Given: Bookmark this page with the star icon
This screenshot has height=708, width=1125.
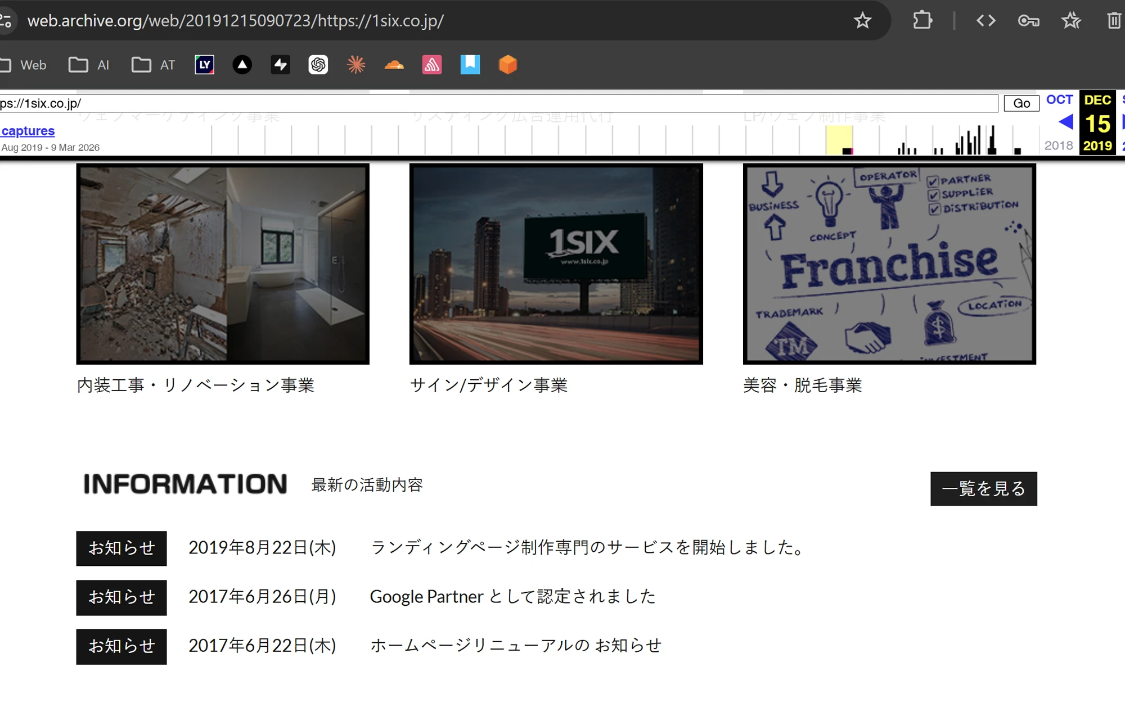Looking at the screenshot, I should tap(862, 21).
